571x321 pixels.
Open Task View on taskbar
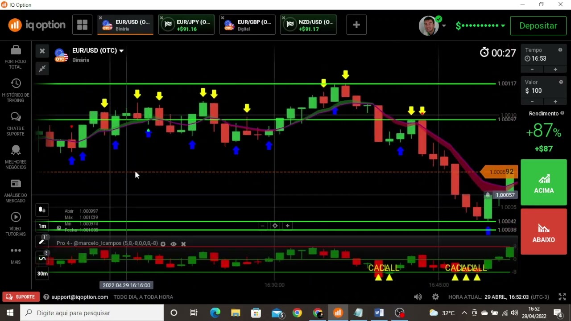[194, 313]
